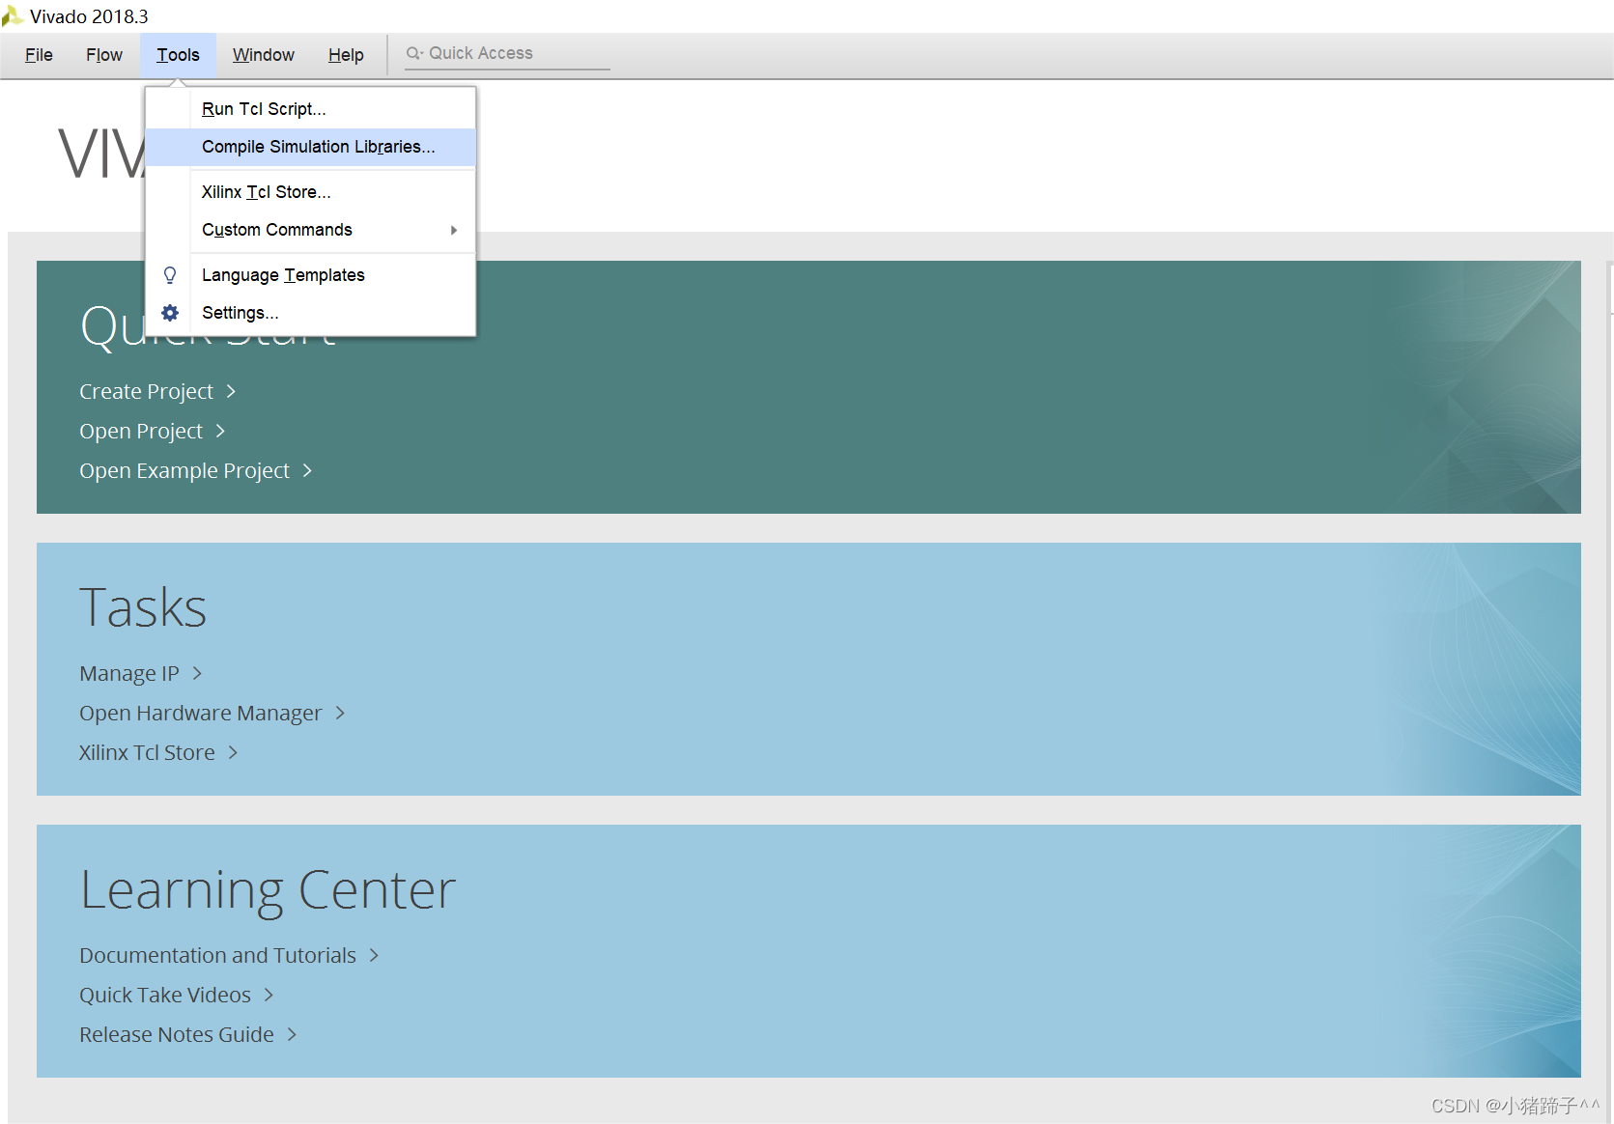
Task: Choose Run Tcl Script from Tools menu
Action: (310, 109)
